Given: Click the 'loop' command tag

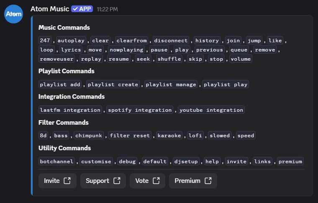Looking at the screenshot, I should (46, 50).
